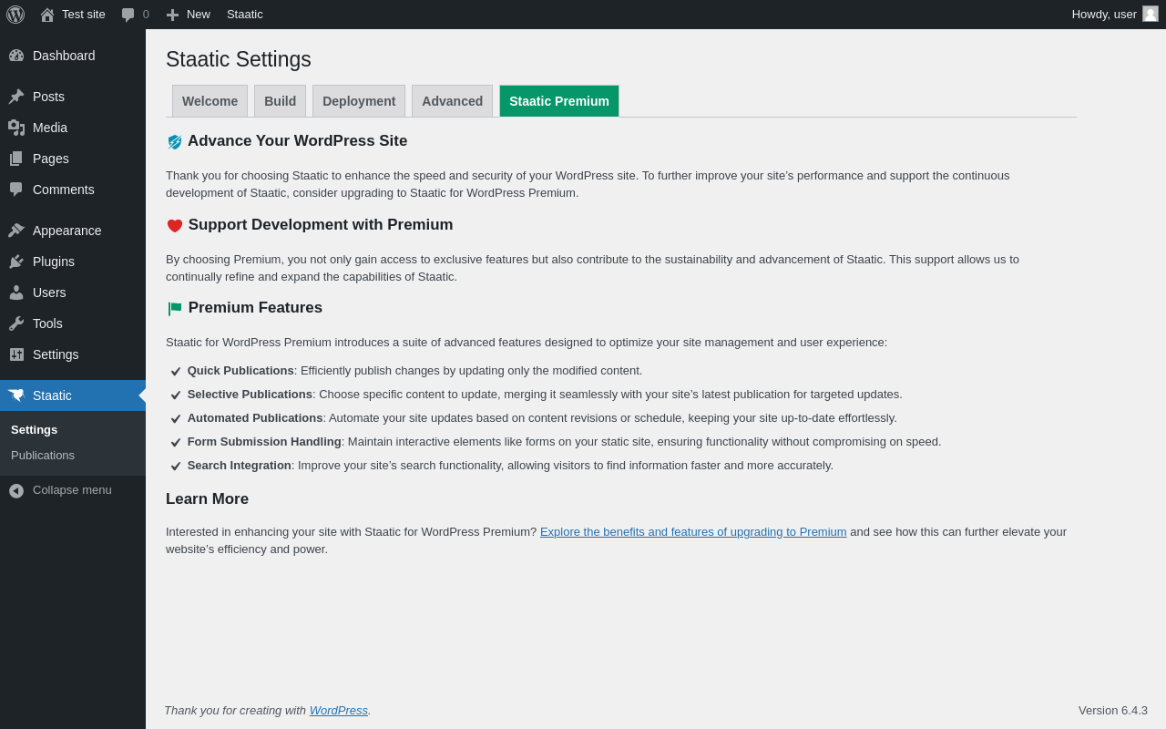Click the plus icon next to New
The height and width of the screenshot is (729, 1166).
tap(172, 15)
